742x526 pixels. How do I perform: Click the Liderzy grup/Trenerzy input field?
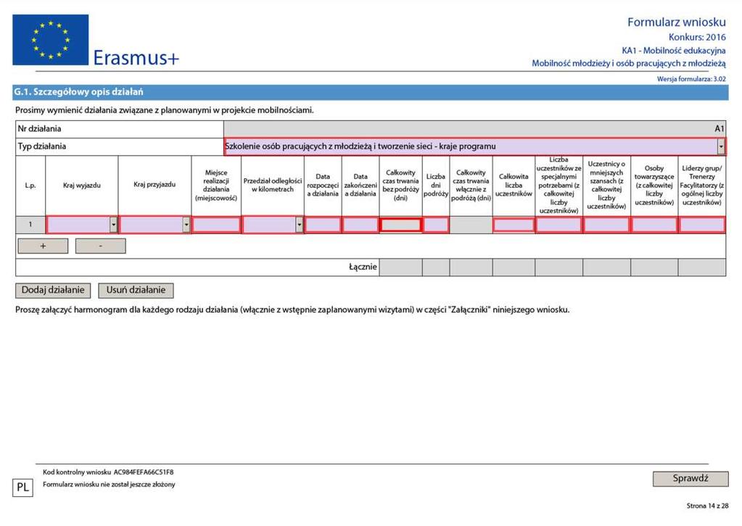[702, 225]
